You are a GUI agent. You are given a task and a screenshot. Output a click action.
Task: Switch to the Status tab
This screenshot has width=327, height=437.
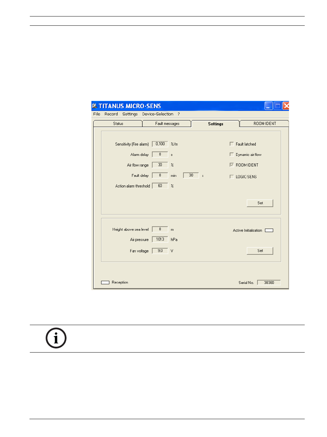(x=118, y=124)
